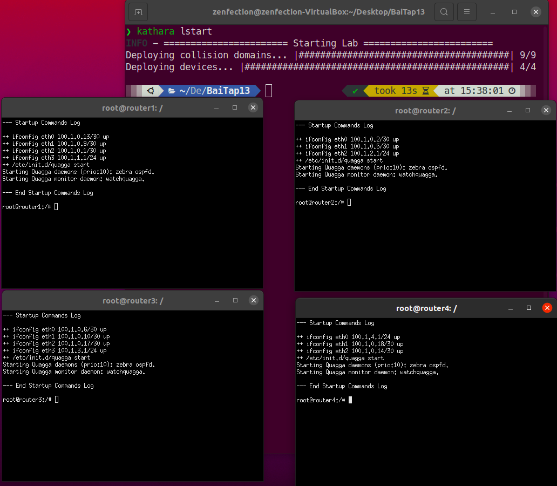Image resolution: width=557 pixels, height=486 pixels.
Task: Click router2 'ifconfig eth2 100.1.2.1/24 up' line
Action: pos(348,153)
